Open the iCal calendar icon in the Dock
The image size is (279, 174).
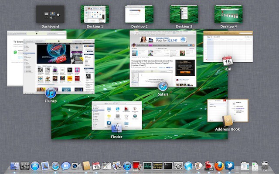[96, 166]
